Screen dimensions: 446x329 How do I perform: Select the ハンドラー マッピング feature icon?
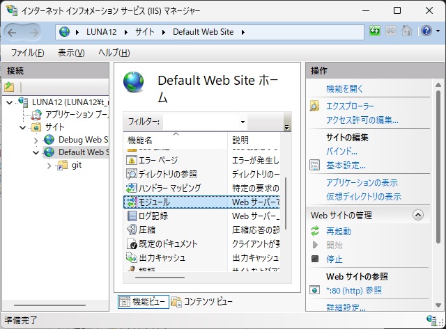pyautogui.click(x=132, y=188)
